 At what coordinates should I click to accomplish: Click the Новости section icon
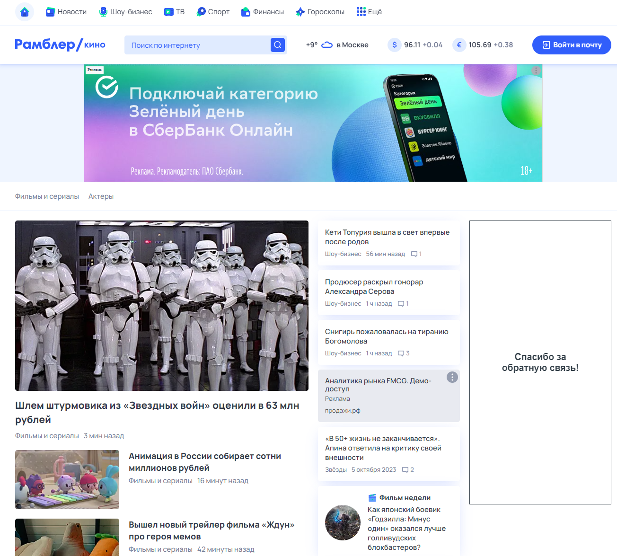50,12
